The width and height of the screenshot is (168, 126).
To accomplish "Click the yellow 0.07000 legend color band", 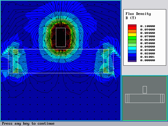I will [x=132, y=35].
